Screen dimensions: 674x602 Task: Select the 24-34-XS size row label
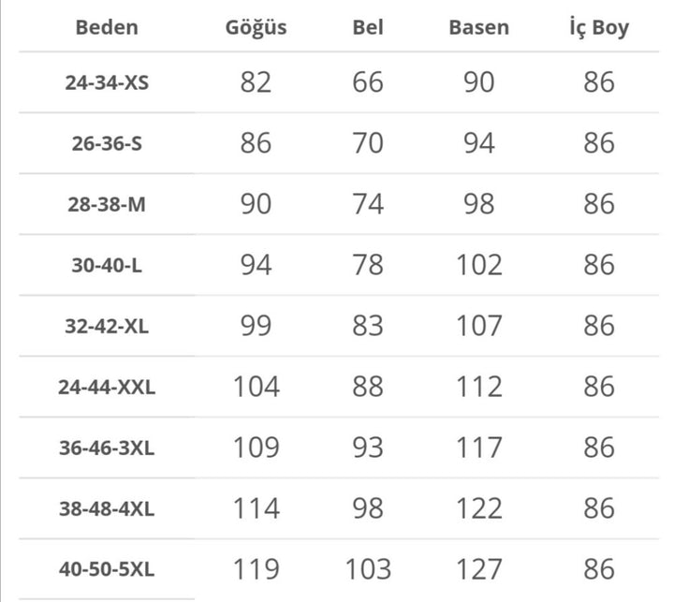107,82
